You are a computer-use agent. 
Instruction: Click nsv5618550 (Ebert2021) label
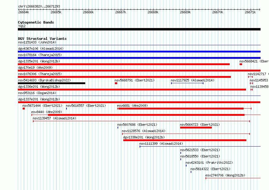coord(200,156)
